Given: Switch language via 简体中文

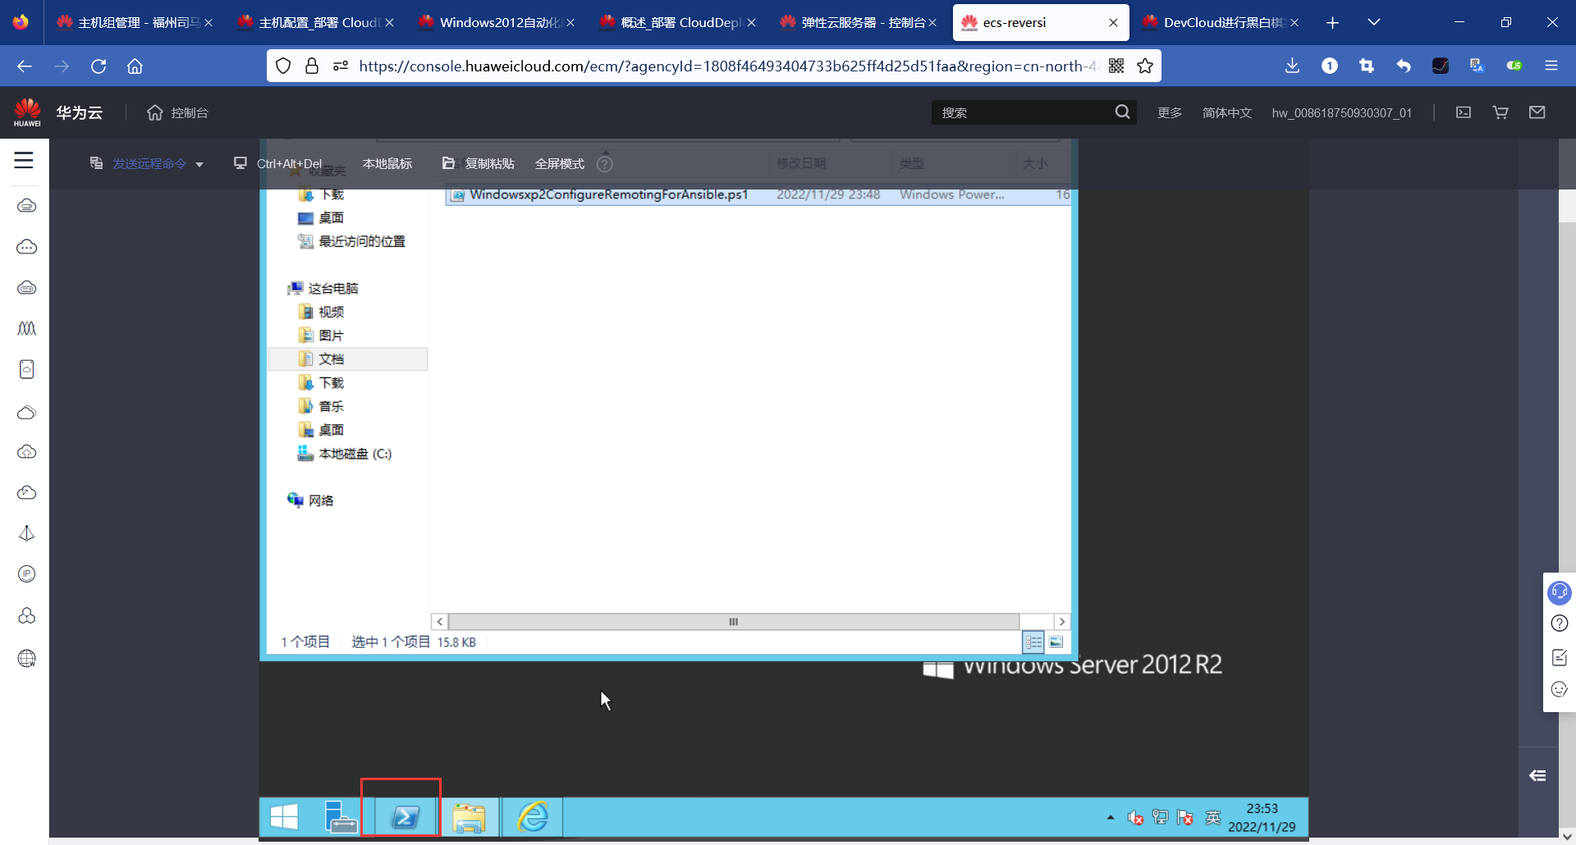Looking at the screenshot, I should [1227, 112].
